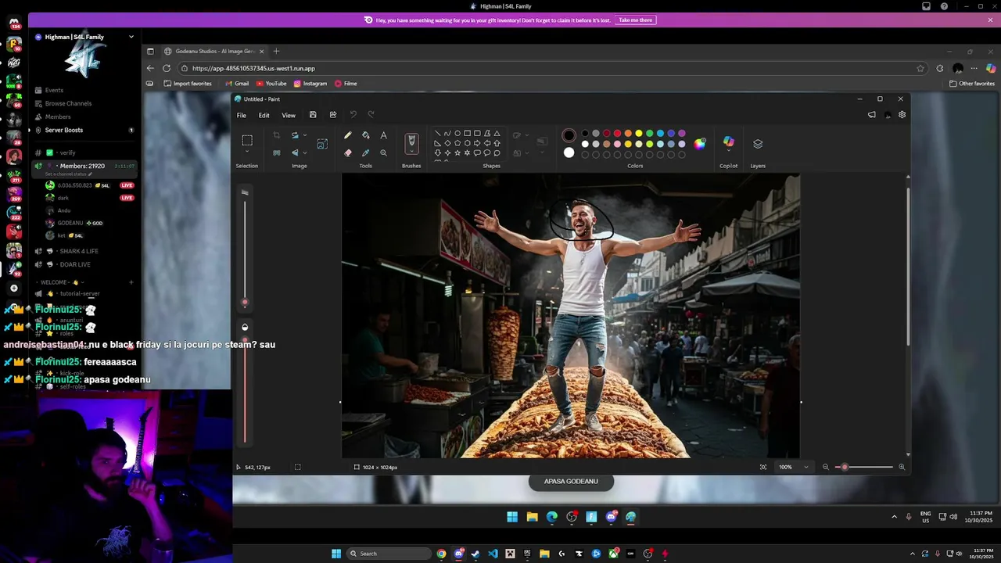
Task: Open the View menu in Paint
Action: point(289,116)
